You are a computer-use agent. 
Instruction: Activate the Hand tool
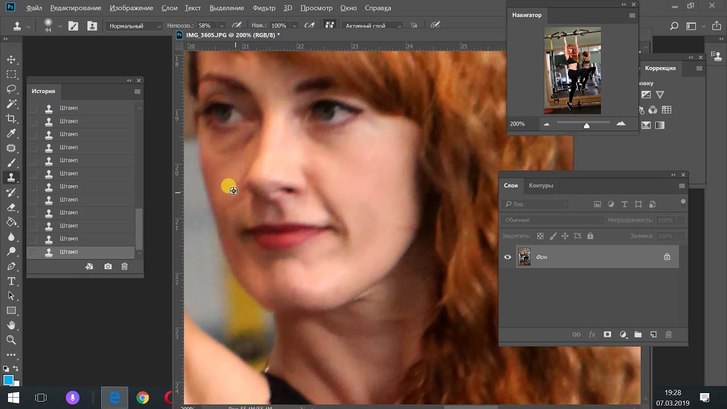(x=11, y=325)
